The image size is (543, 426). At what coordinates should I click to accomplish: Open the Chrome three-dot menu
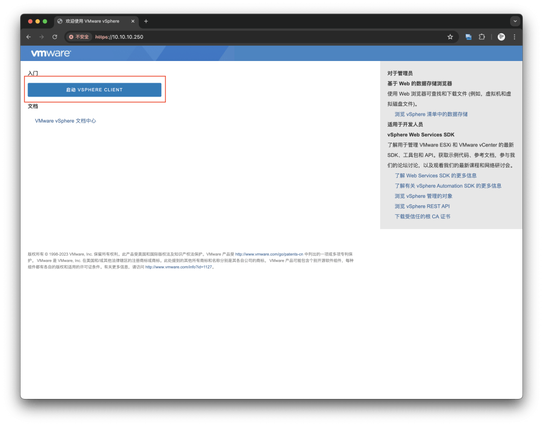514,37
